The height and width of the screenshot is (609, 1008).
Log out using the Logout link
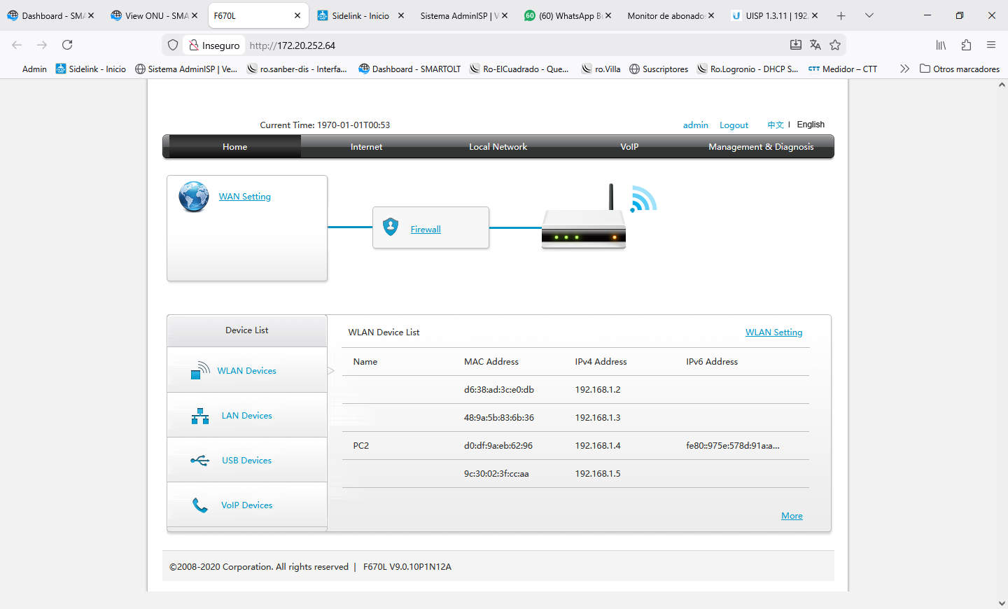point(734,125)
